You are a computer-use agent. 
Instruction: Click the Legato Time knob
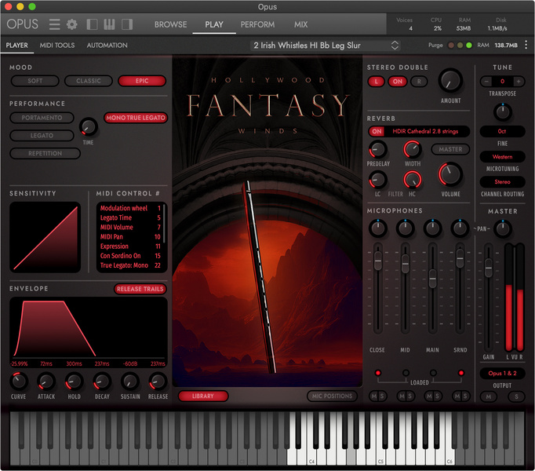click(89, 127)
